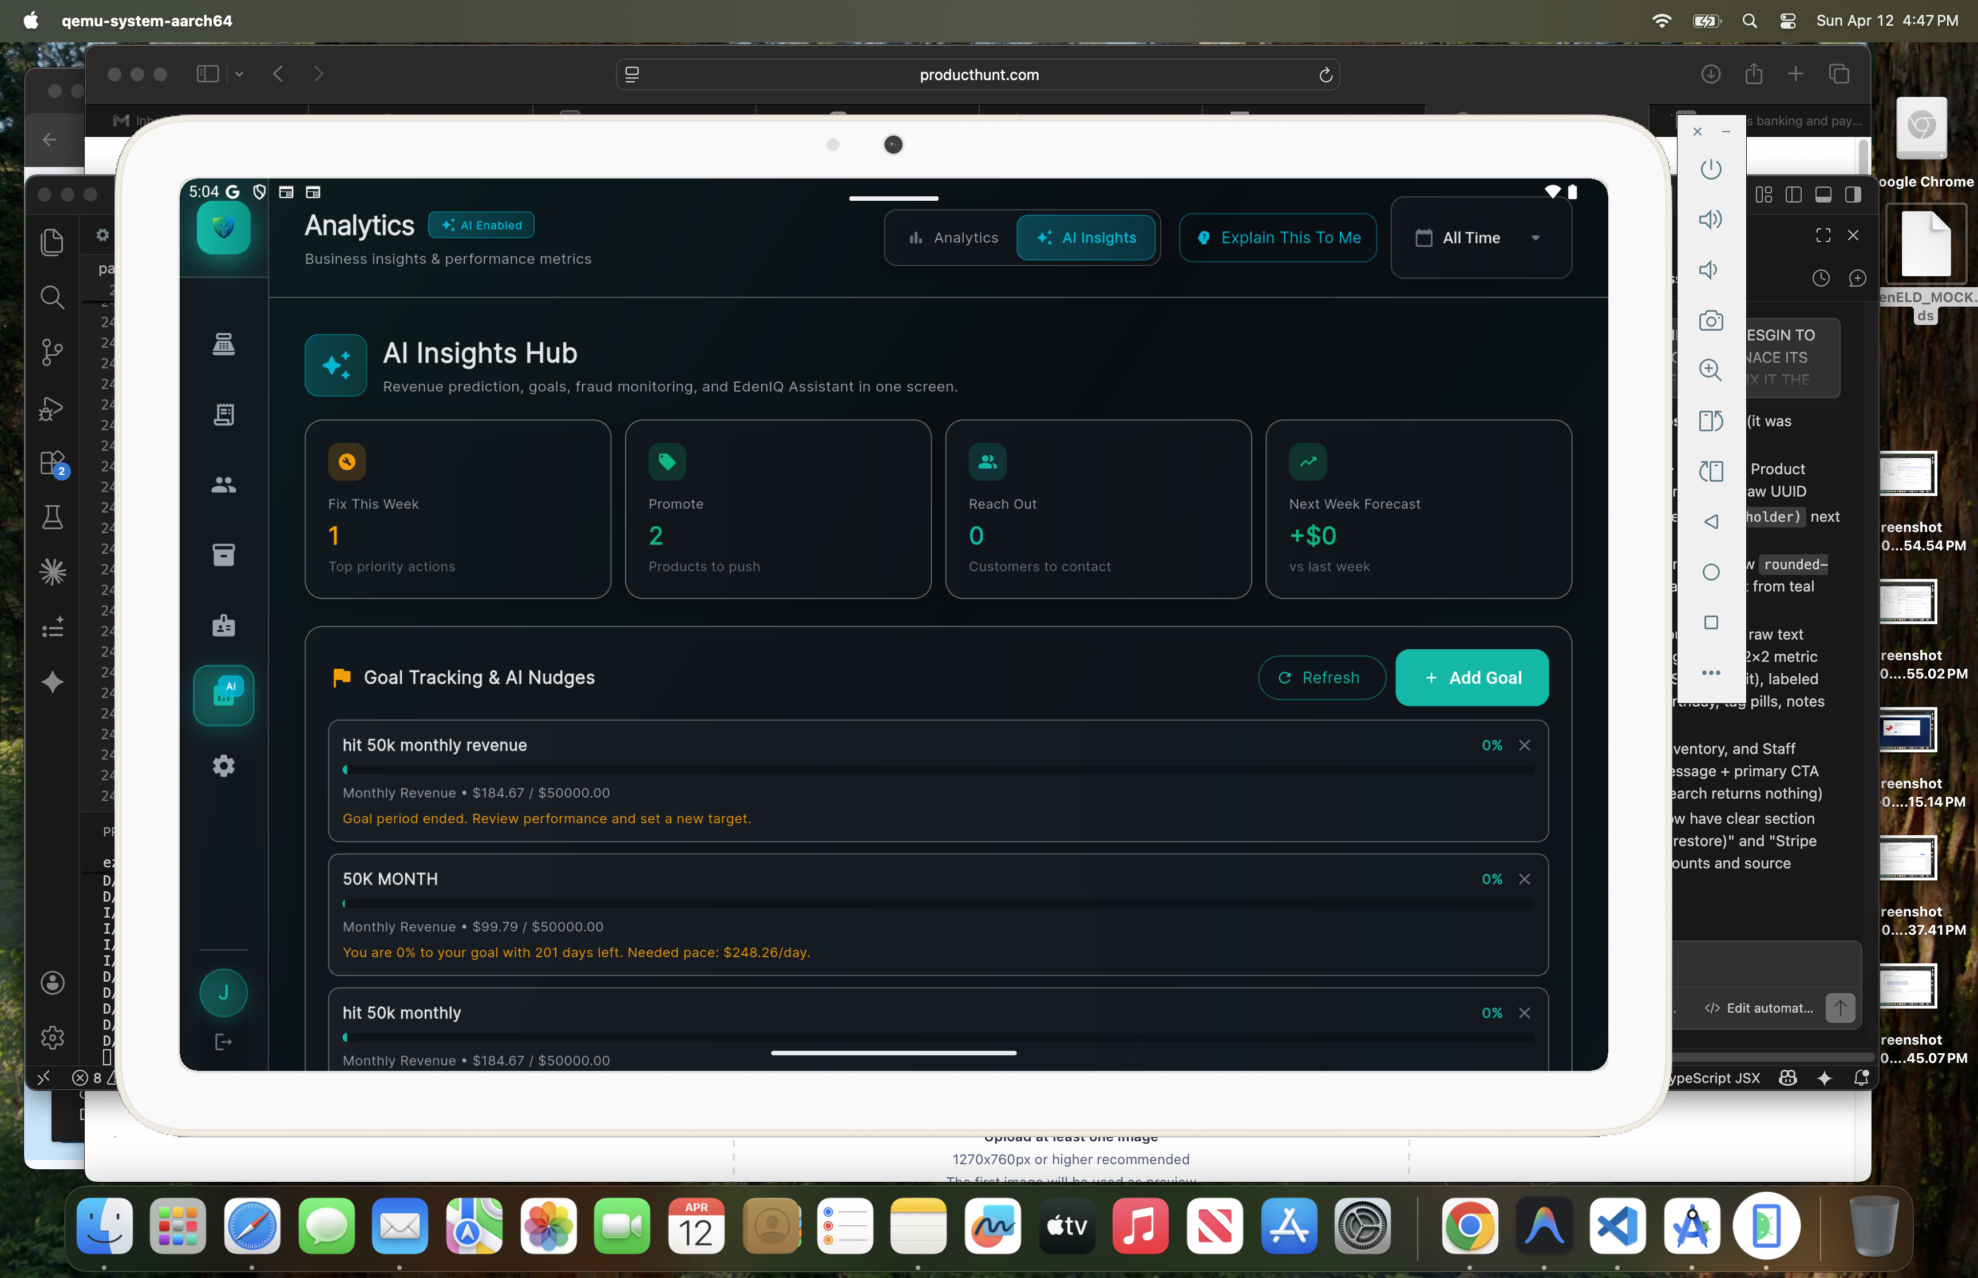Open the settings gear in app sidebar
The width and height of the screenshot is (1978, 1278).
pyautogui.click(x=223, y=765)
